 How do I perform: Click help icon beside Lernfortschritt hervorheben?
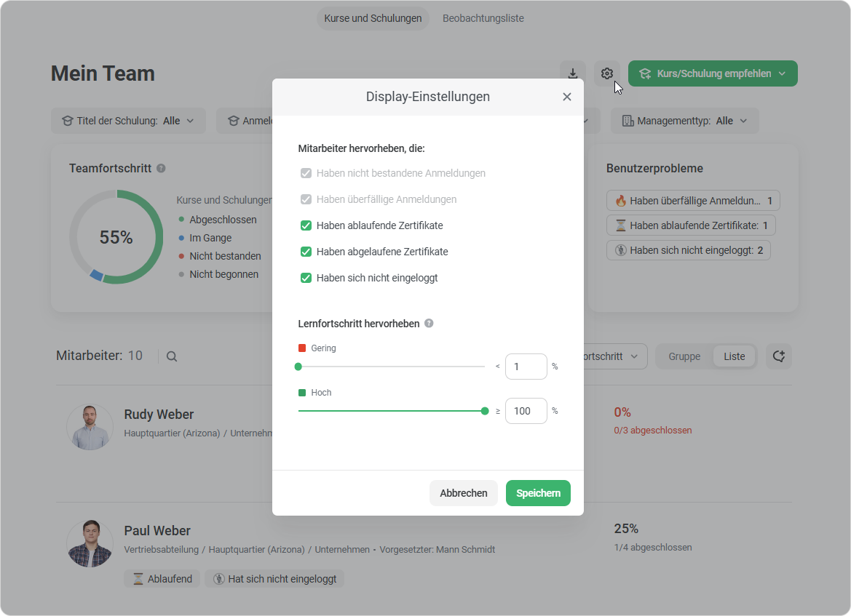pos(429,324)
